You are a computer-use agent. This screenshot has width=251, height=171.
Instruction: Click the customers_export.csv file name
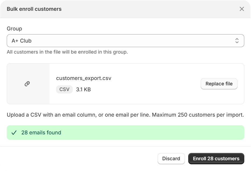83,78
